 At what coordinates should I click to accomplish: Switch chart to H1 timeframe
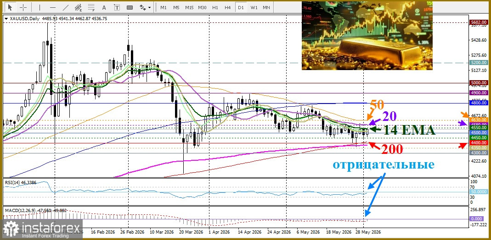tap(215, 7)
